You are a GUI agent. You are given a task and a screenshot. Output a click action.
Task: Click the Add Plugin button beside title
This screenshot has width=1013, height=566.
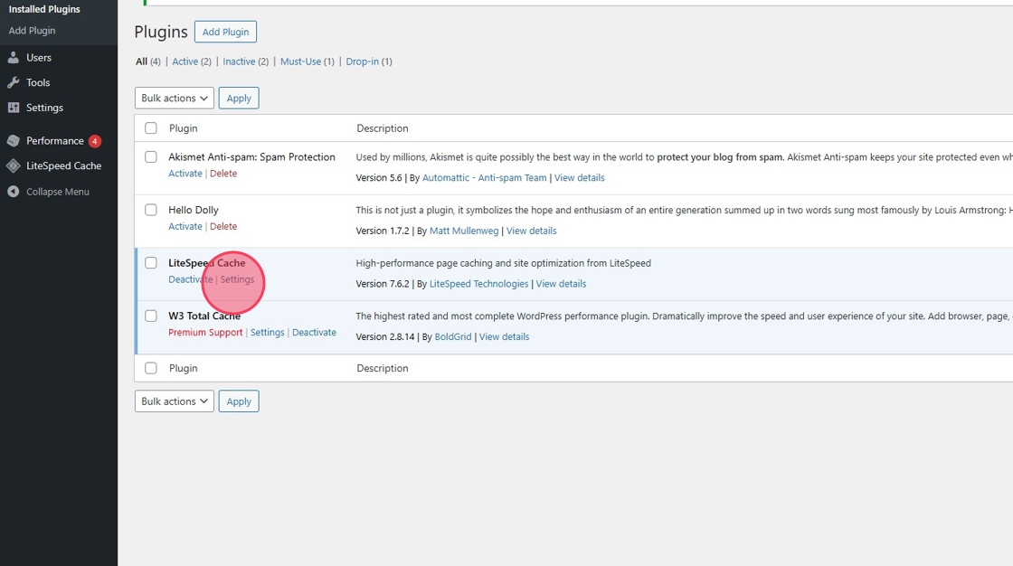[x=225, y=32]
